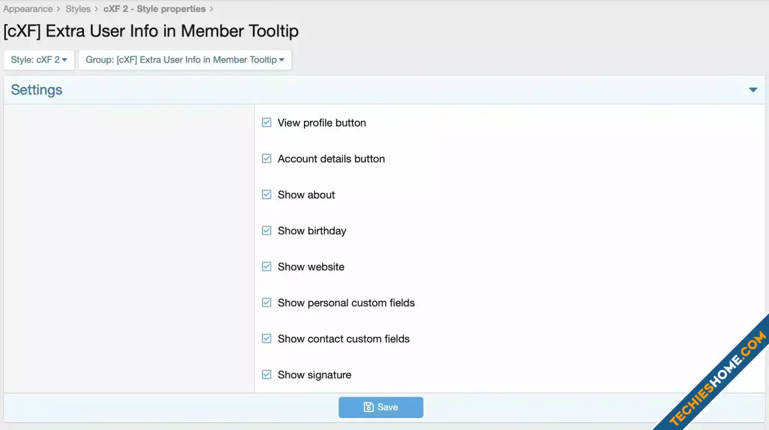769x430 pixels.
Task: Uncheck the Show signature checkbox
Action: [267, 375]
